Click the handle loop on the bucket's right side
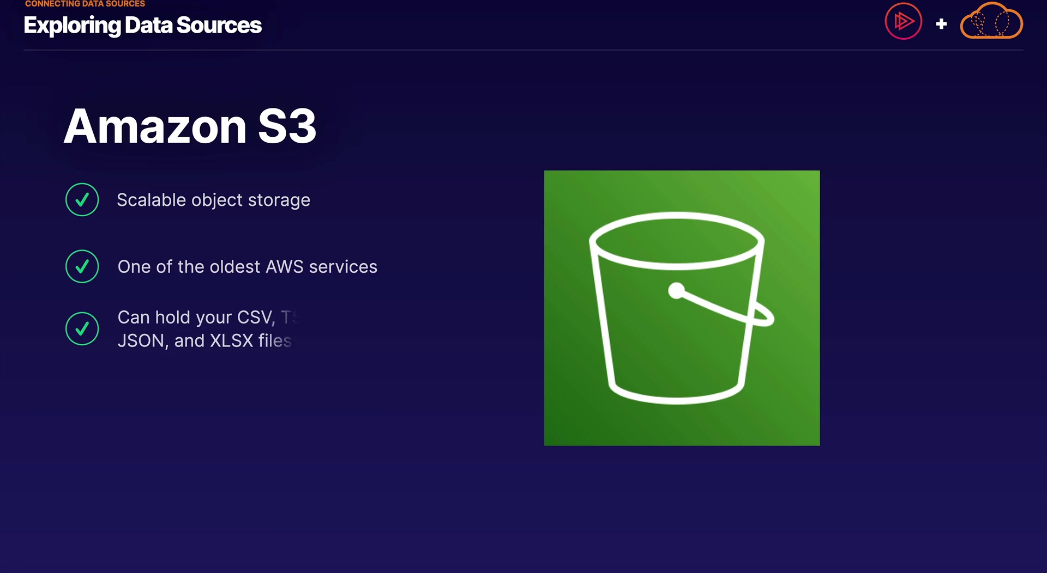 pos(765,316)
